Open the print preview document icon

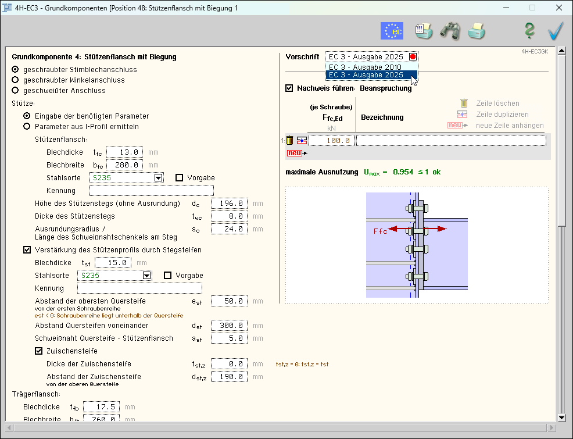pyautogui.click(x=424, y=31)
